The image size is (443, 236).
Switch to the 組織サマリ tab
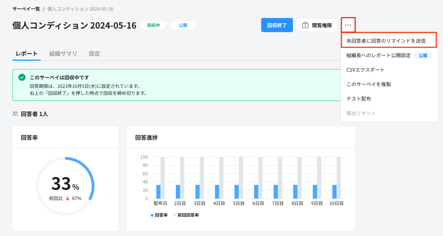pyautogui.click(x=63, y=54)
